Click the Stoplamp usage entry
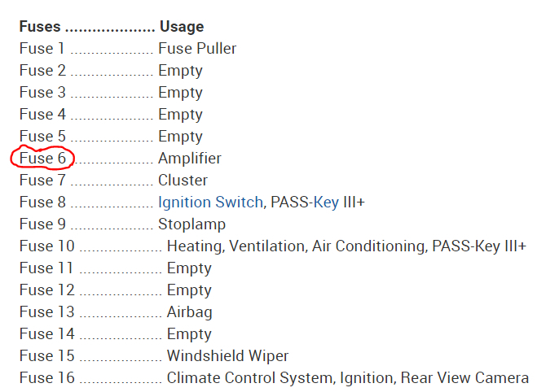This screenshot has width=537, height=392. [x=191, y=224]
